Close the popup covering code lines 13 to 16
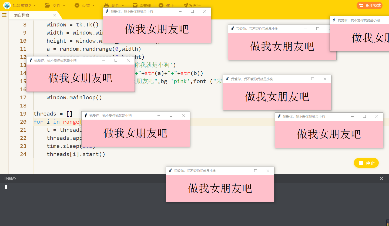Screen dimensions: 389x226 [x=128, y=60]
